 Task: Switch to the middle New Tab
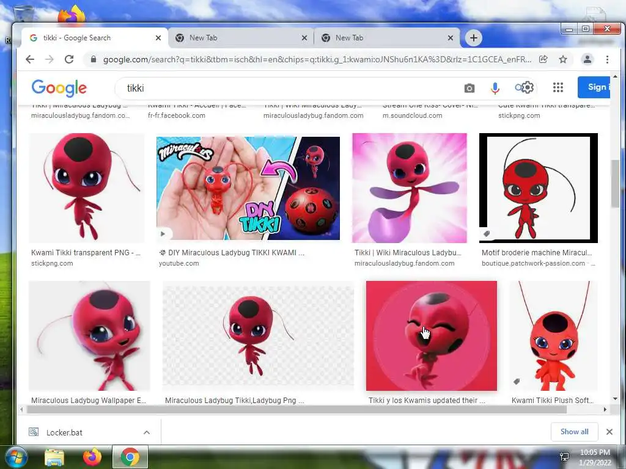240,38
